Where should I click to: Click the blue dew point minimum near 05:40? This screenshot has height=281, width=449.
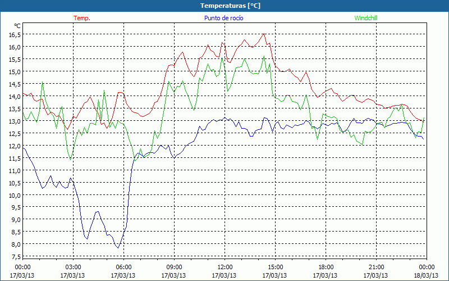tap(118, 248)
